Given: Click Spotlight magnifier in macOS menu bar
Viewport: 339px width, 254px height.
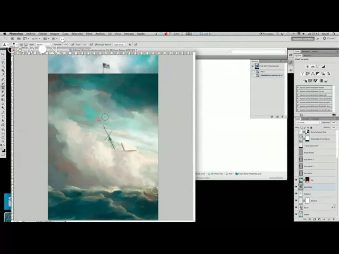Looking at the screenshot, I should point(334,34).
